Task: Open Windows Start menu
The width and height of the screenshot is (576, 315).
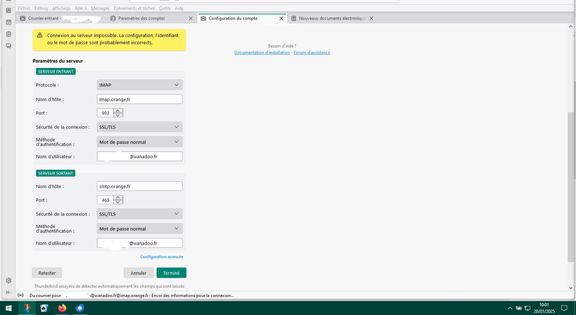Action: point(9,308)
